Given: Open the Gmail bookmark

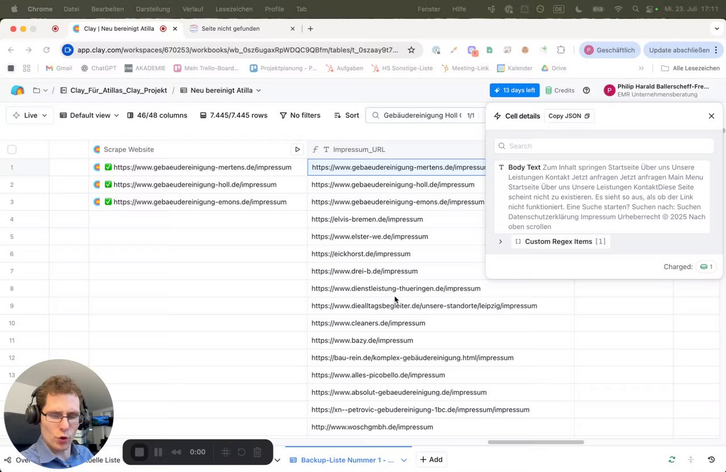Looking at the screenshot, I should pyautogui.click(x=59, y=68).
